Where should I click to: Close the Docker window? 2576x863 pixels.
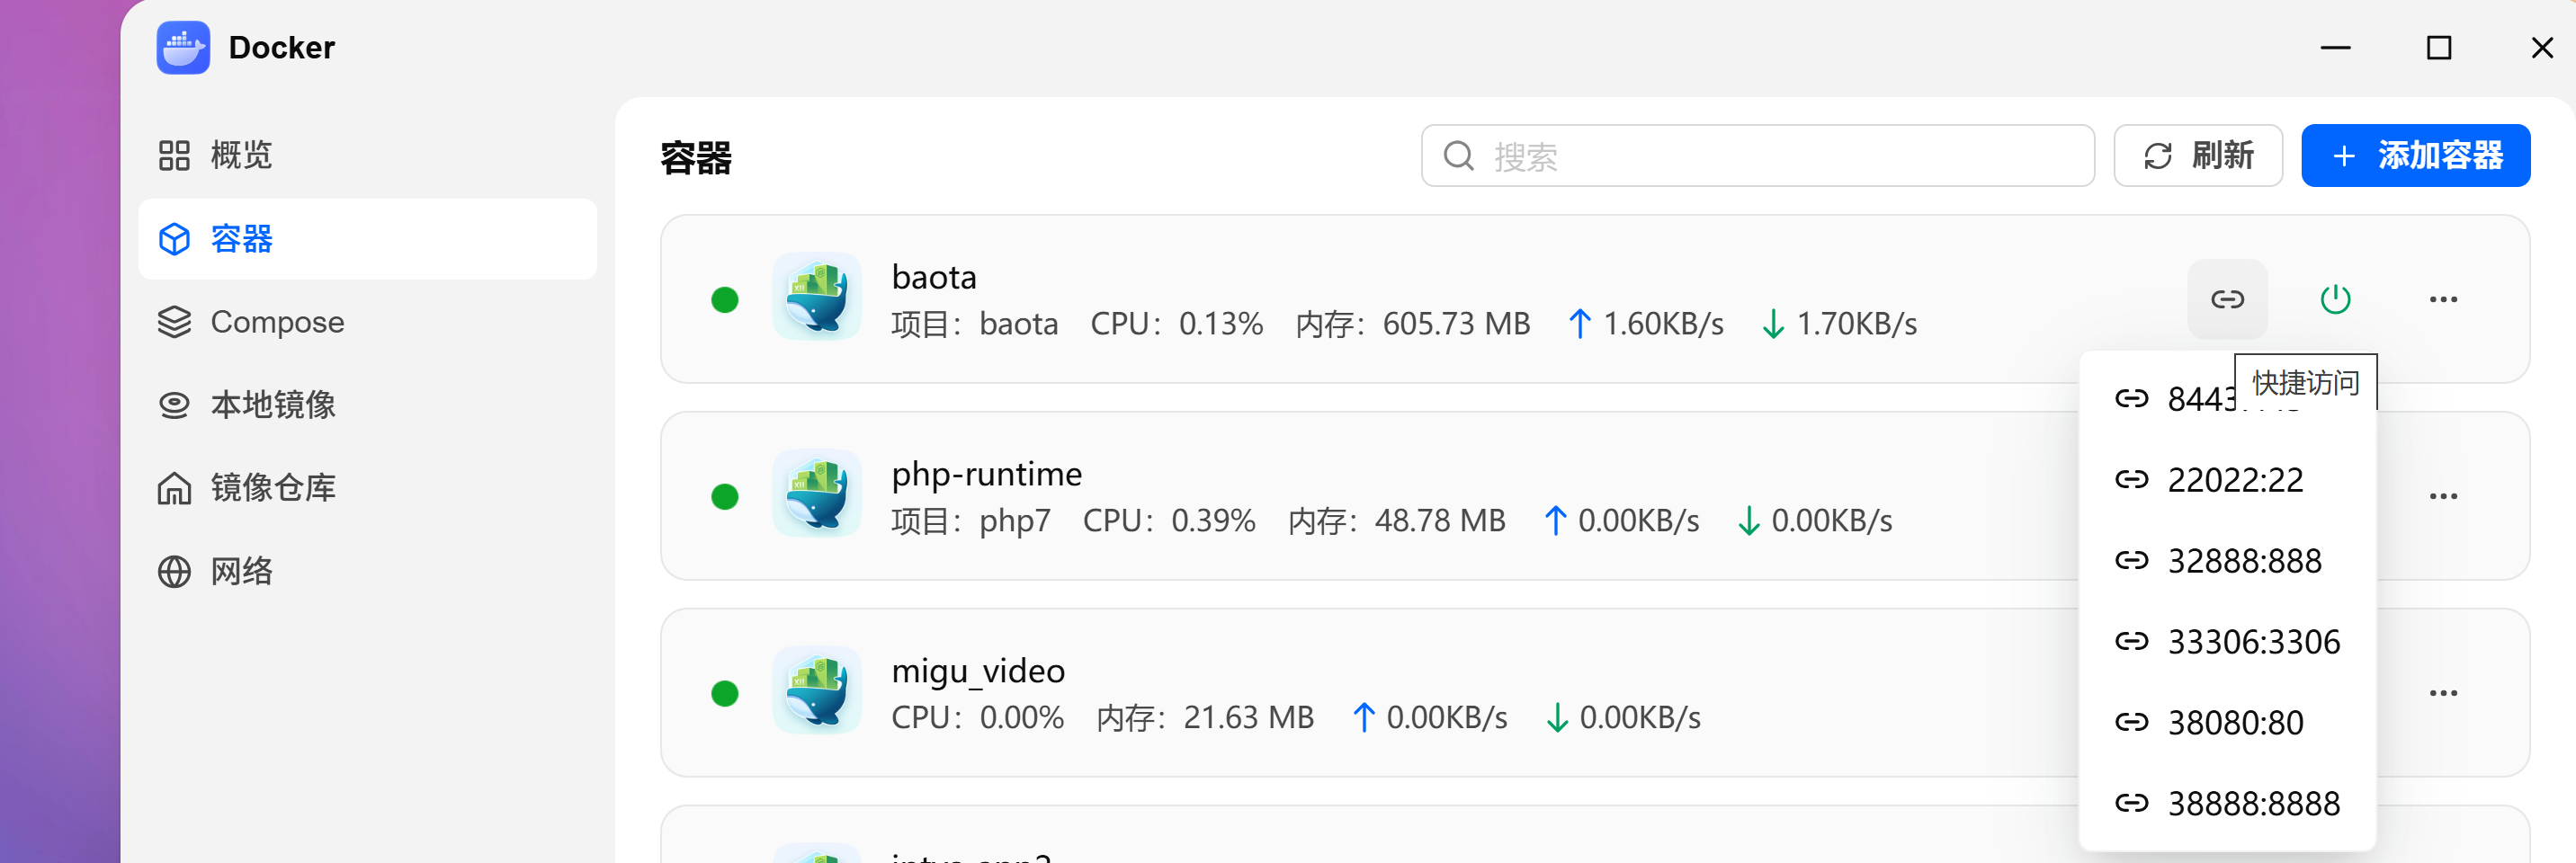tap(2542, 47)
